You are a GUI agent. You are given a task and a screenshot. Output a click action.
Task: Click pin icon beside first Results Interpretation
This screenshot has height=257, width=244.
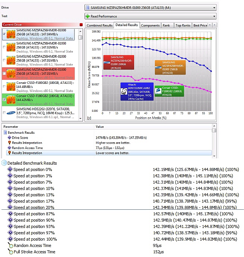pyautogui.click(x=9, y=143)
